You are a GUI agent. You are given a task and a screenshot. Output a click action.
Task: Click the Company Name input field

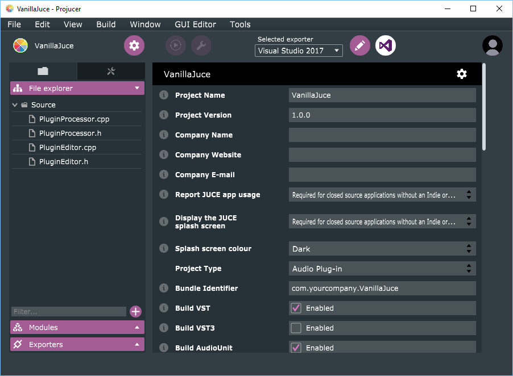click(382, 135)
